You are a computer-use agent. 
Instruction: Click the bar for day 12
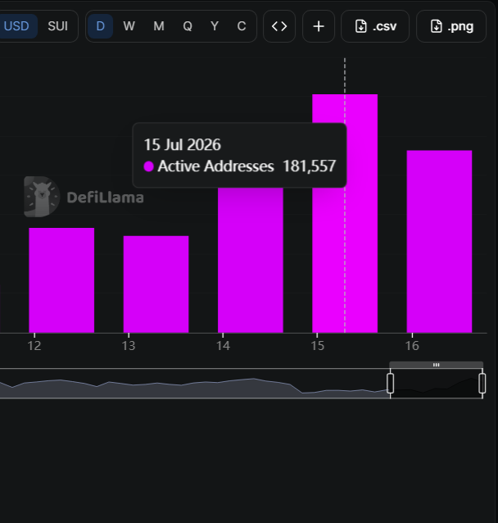tap(61, 280)
